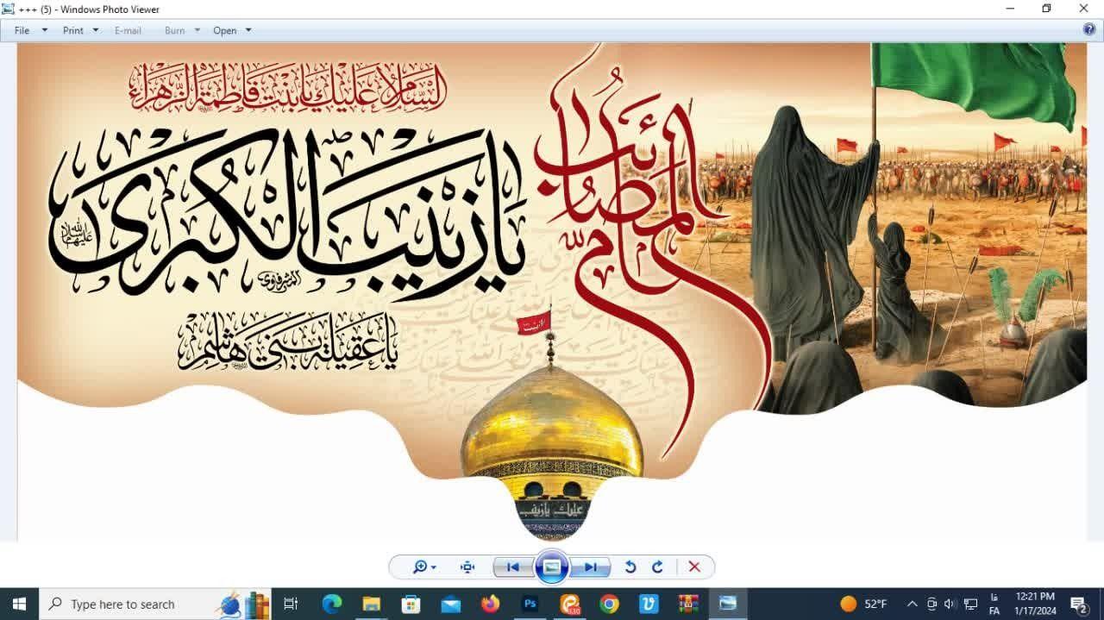
Task: Open the zoom magnifier control
Action: pos(423,567)
